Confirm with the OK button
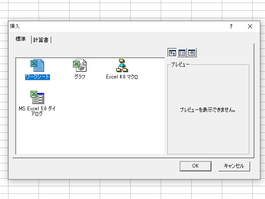 (195, 166)
